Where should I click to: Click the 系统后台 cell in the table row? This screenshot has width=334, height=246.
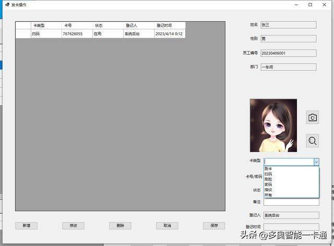pos(139,34)
